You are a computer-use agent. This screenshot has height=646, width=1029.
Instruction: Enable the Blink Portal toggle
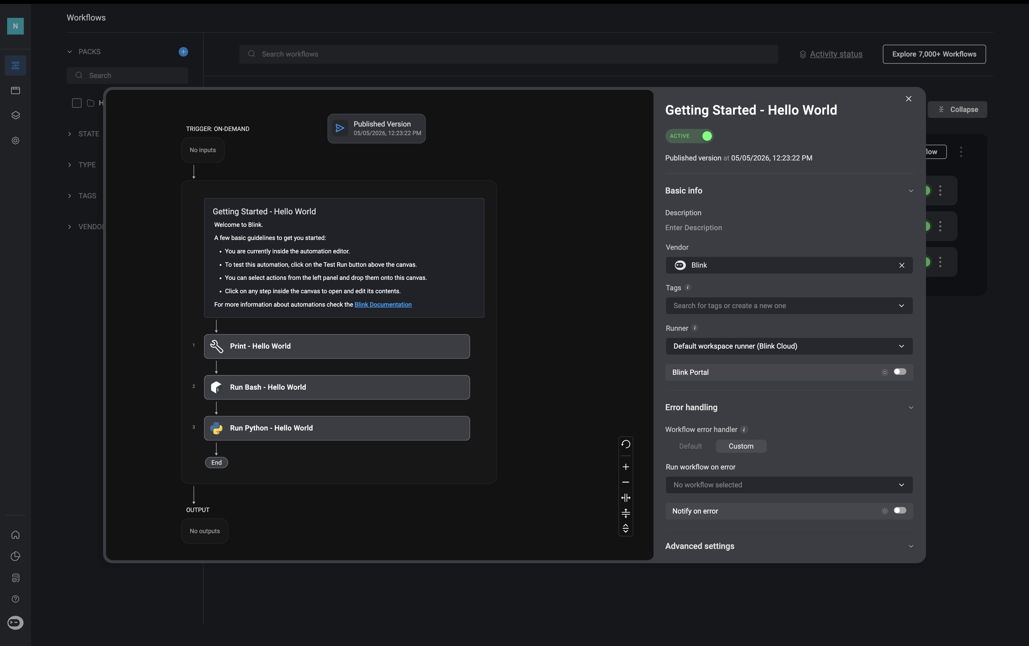click(x=899, y=372)
